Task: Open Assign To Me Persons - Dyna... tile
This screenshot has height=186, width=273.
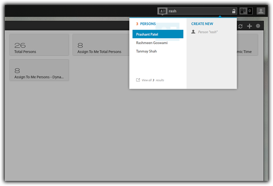Action: coord(39,70)
